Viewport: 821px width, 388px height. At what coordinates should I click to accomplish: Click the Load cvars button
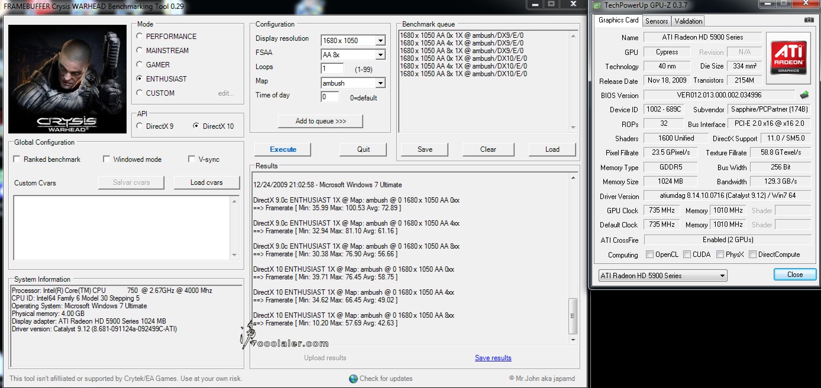[206, 182]
